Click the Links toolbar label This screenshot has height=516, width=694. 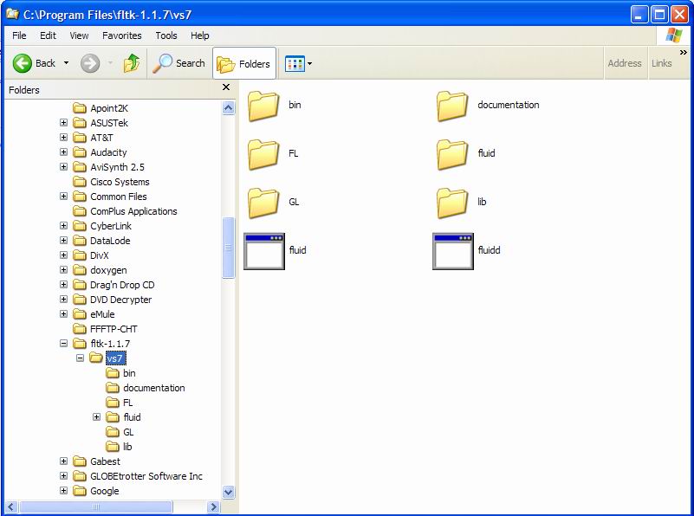pos(662,63)
